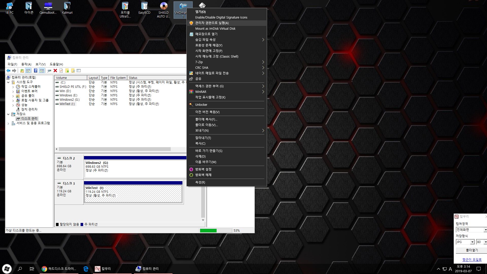
Task: Open the 7-Zip submenu
Action: point(227,62)
